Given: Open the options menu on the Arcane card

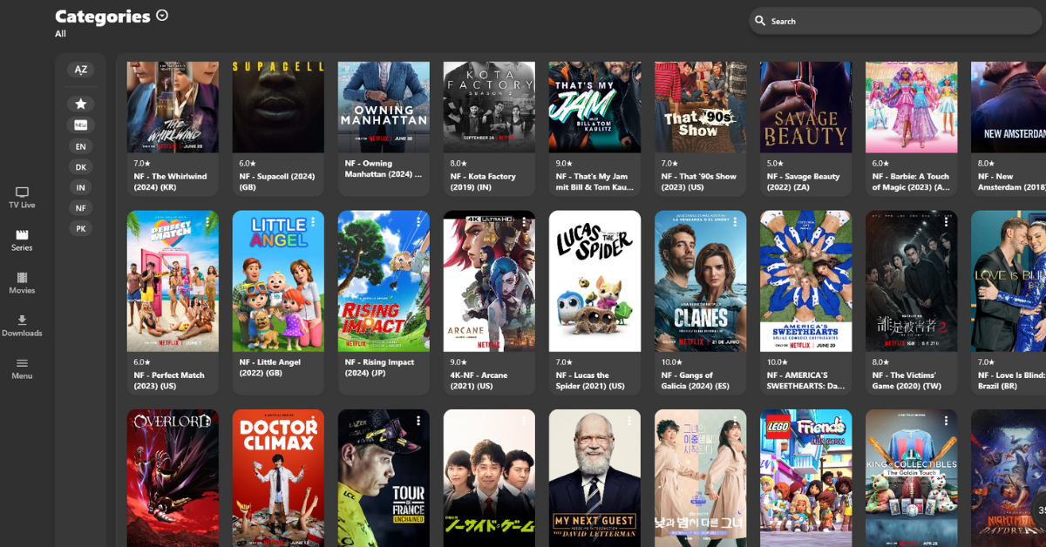Looking at the screenshot, I should (524, 222).
